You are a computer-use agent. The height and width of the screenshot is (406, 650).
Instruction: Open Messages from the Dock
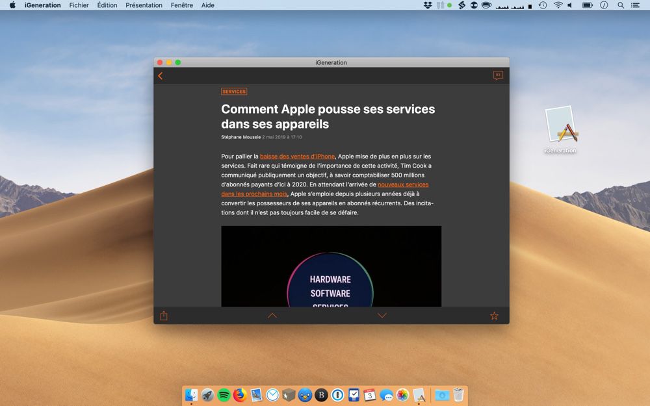click(x=386, y=395)
